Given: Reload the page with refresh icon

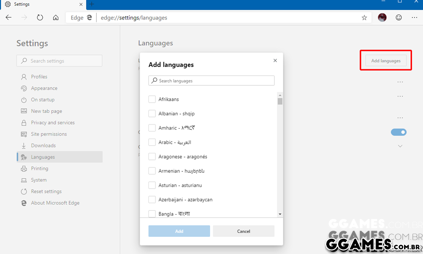Looking at the screenshot, I should [40, 18].
